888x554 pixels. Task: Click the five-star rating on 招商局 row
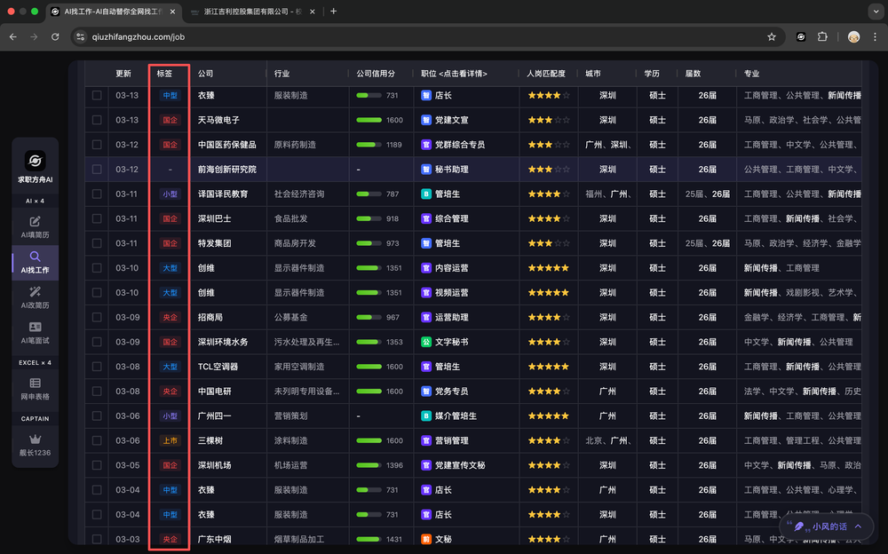(548, 317)
